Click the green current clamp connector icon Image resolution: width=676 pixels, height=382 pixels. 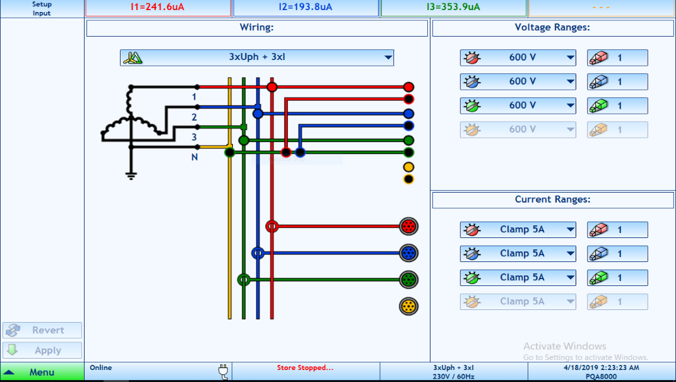pyautogui.click(x=408, y=280)
